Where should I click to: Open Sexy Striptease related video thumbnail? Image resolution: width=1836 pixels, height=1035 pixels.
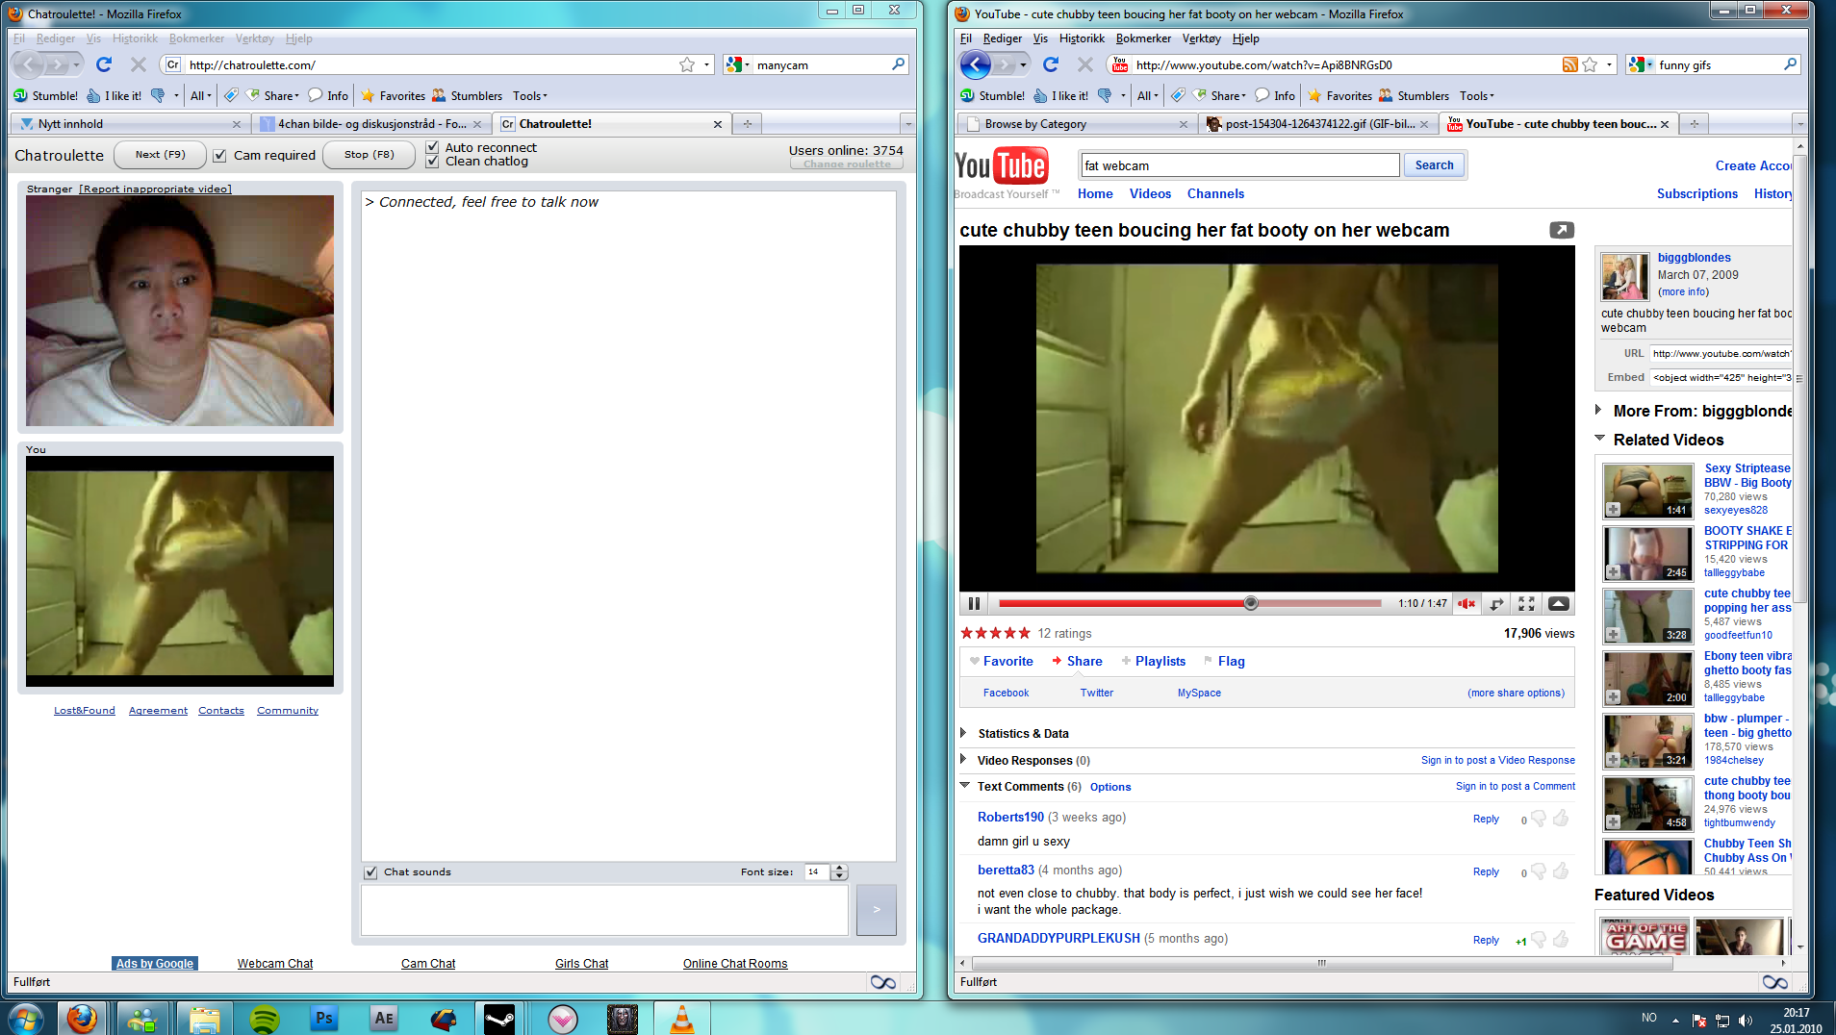(x=1647, y=491)
